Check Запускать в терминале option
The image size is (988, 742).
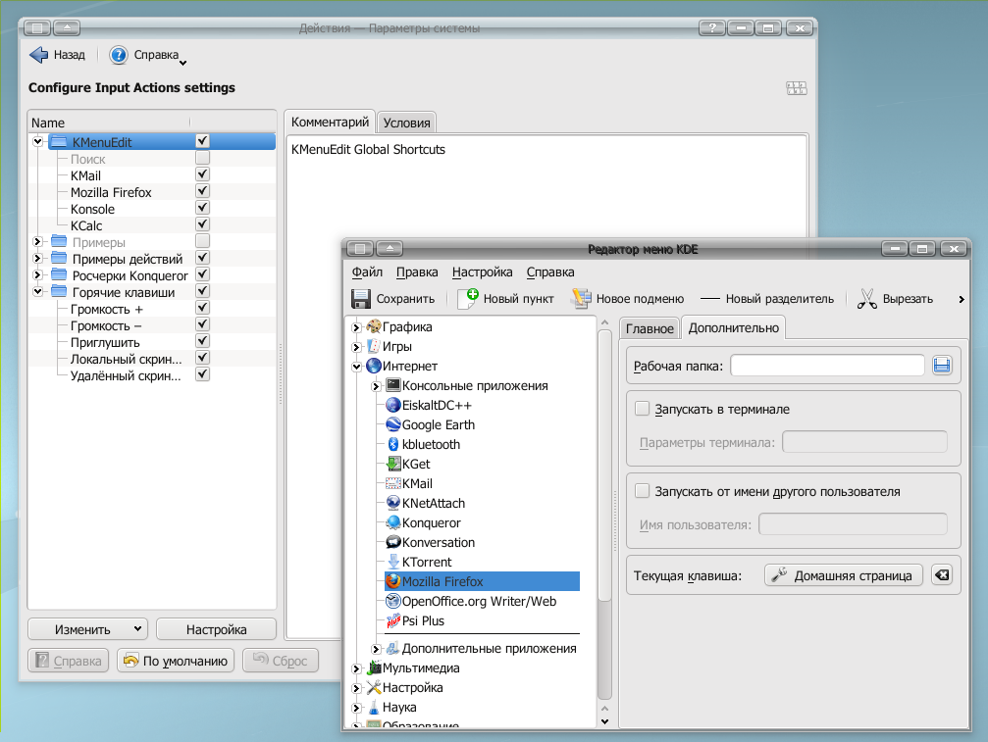(642, 409)
